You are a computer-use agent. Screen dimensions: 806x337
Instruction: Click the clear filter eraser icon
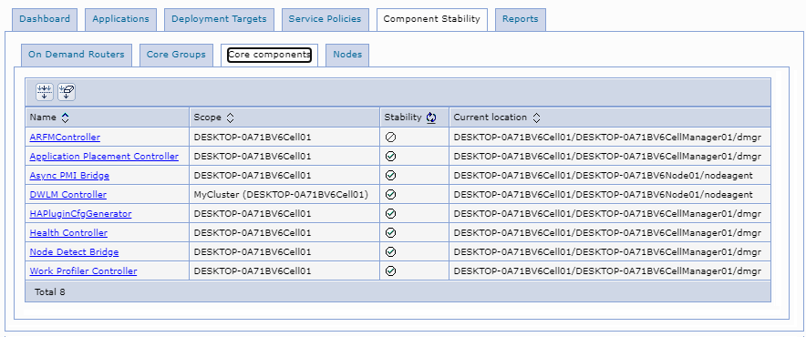tap(67, 92)
